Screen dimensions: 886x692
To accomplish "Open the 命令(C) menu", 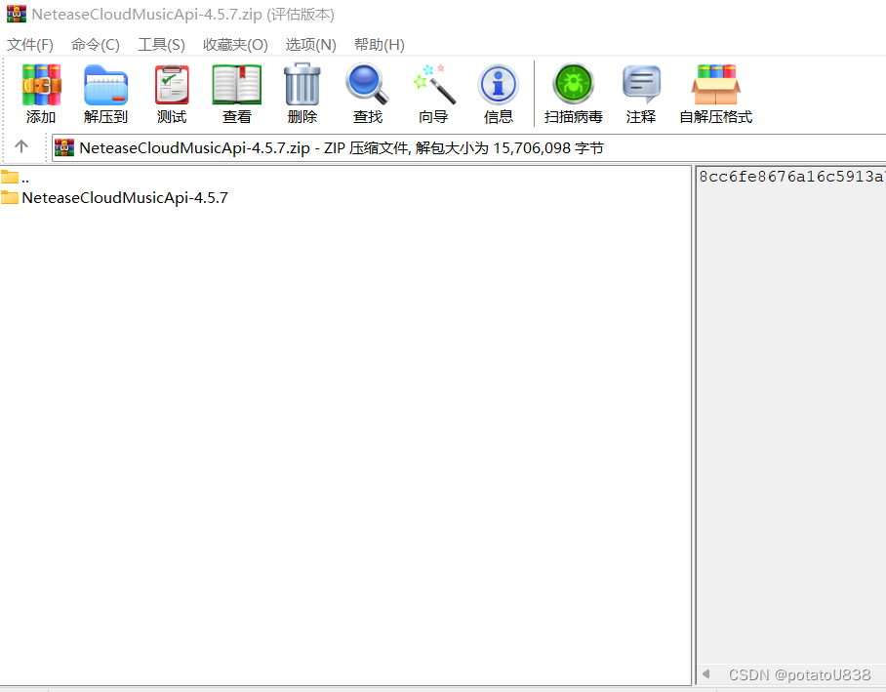I will point(96,45).
